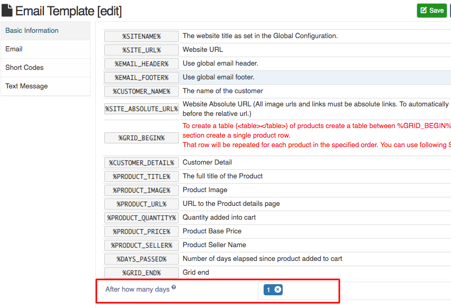The height and width of the screenshot is (308, 451).
Task: Select the %DAYS_PASSED% short code button
Action: tap(141, 259)
